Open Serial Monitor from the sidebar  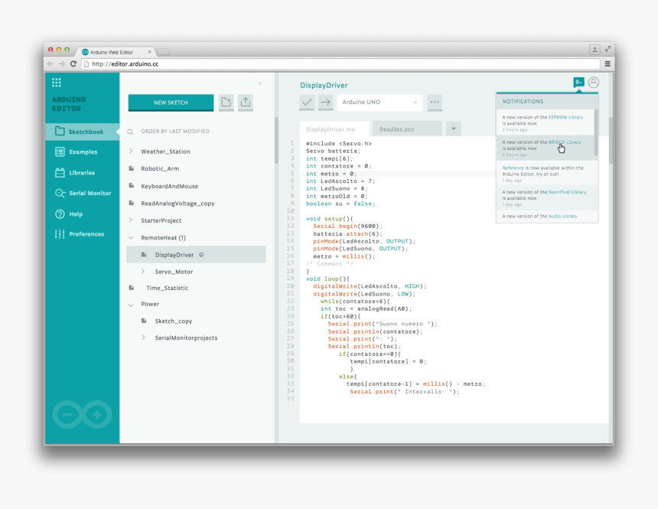pyautogui.click(x=83, y=193)
